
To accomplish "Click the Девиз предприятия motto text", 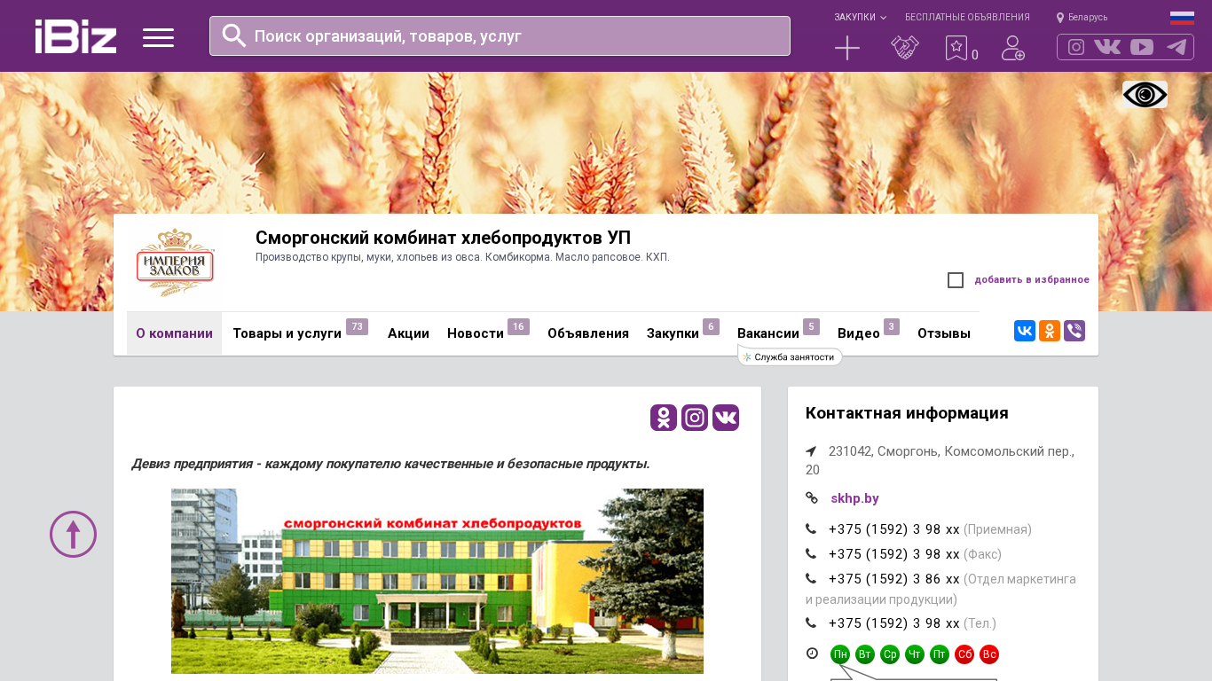I will 390,464.
